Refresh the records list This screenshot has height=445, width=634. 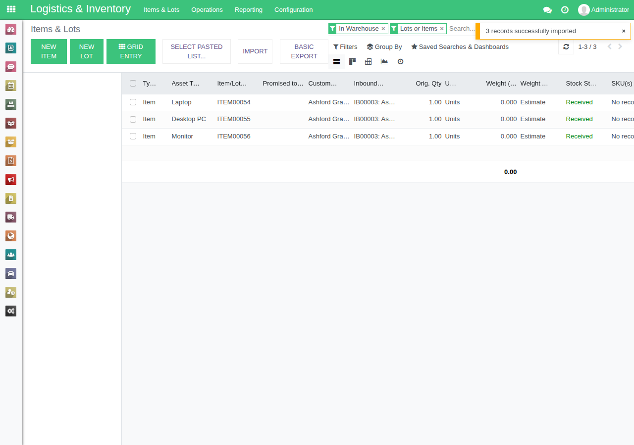coord(566,47)
